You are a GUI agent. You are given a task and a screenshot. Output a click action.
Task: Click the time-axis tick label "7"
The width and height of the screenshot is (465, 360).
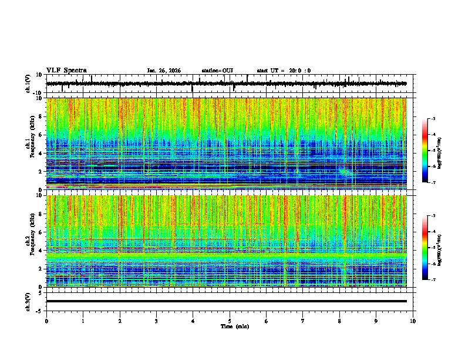click(x=303, y=321)
